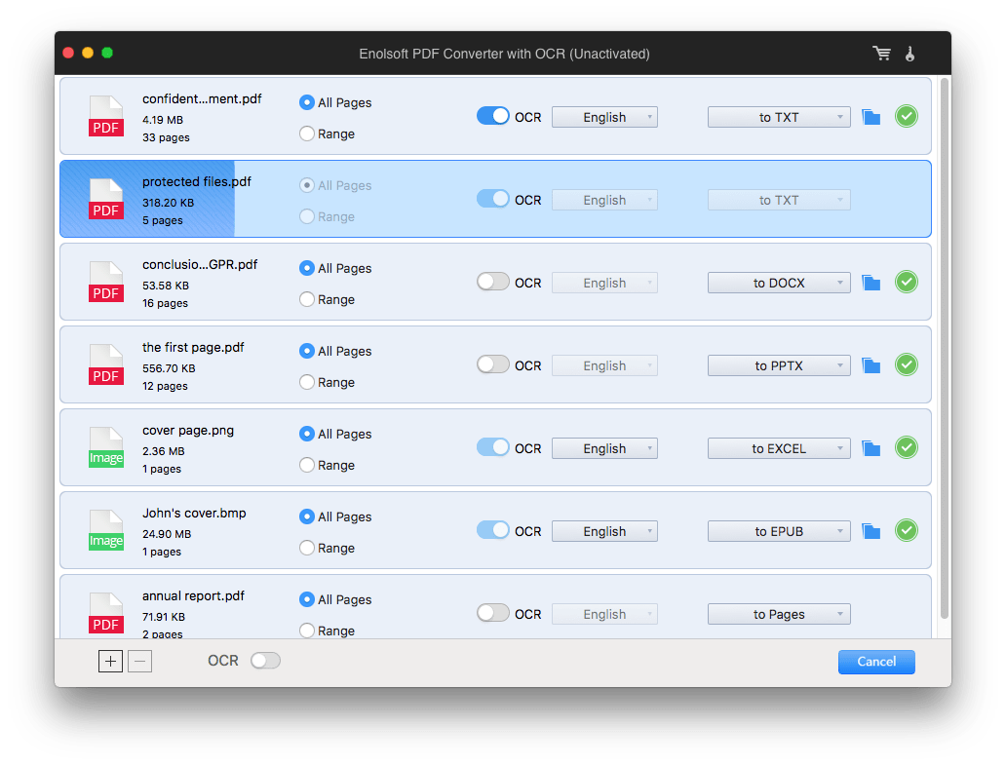The width and height of the screenshot is (1006, 765).
Task: Enable OCR for conclusio...GPR.pdf
Action: click(x=492, y=282)
